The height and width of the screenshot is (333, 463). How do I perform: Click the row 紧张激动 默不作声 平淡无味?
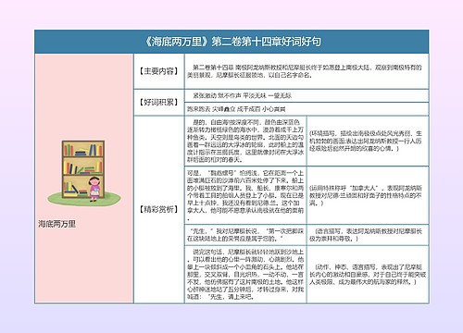tap(307, 96)
